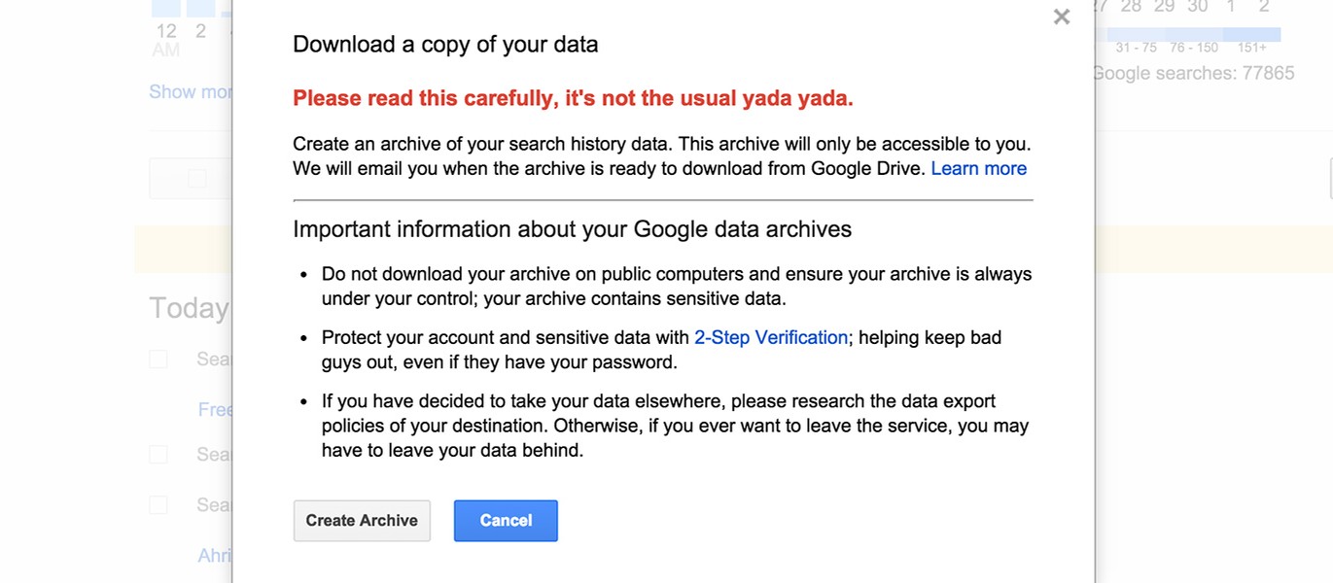The width and height of the screenshot is (1333, 583).
Task: Pick date 30 in the activity calendar
Action: 1197,7
